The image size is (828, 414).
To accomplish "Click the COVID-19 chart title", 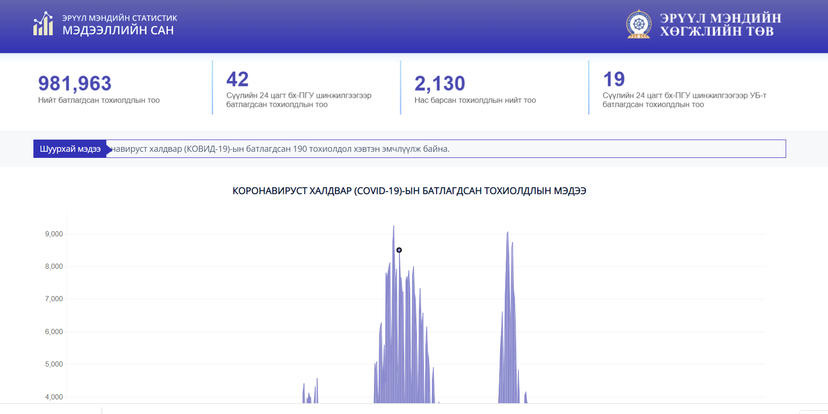I will pyautogui.click(x=409, y=191).
